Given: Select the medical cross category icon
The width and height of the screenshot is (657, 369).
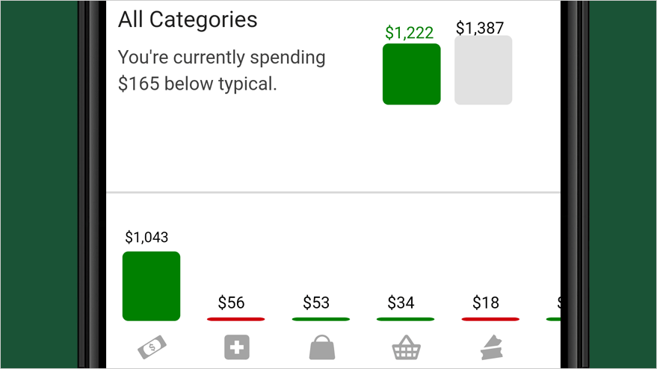Looking at the screenshot, I should [237, 347].
